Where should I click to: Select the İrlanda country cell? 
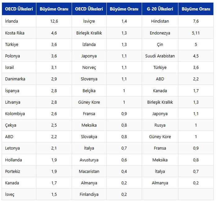point(12,21)
